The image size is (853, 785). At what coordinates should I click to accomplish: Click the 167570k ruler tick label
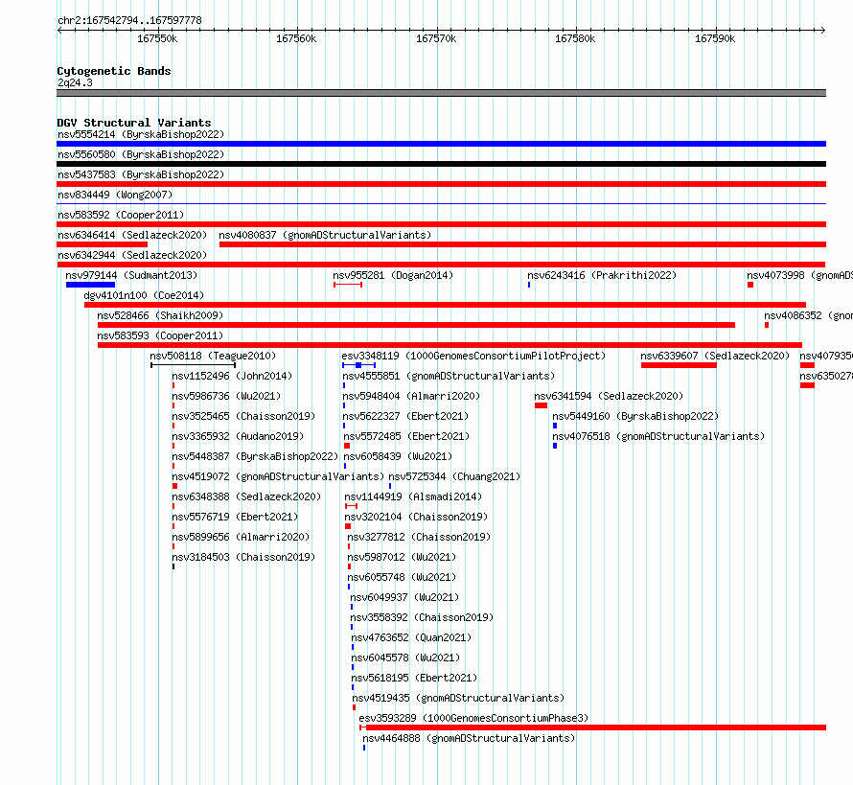436,38
